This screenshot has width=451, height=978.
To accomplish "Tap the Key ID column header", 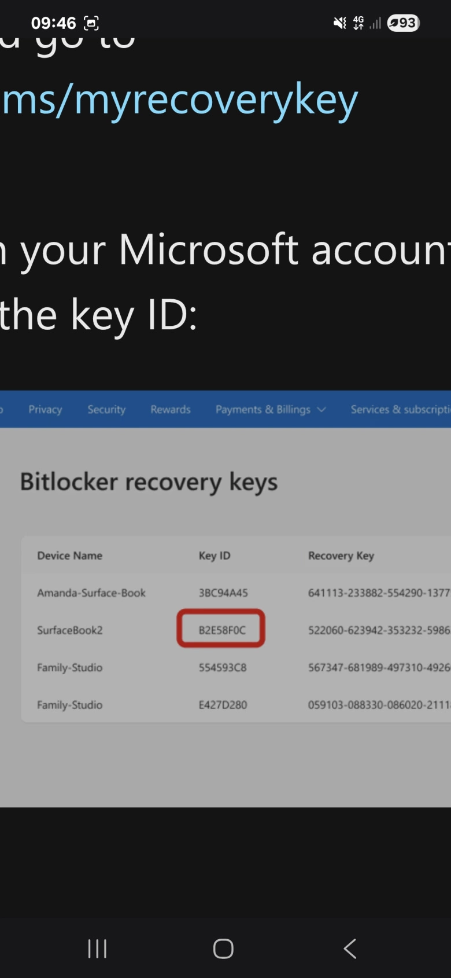I will coord(215,556).
